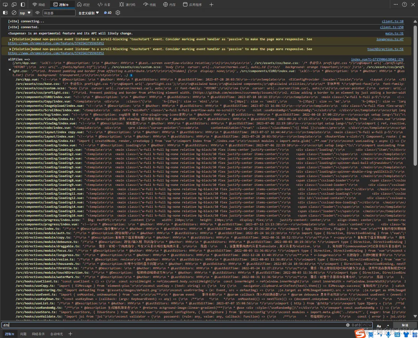Expand the Violation message from touchDirection.ts
The image size is (418, 338).
[x=10, y=49]
